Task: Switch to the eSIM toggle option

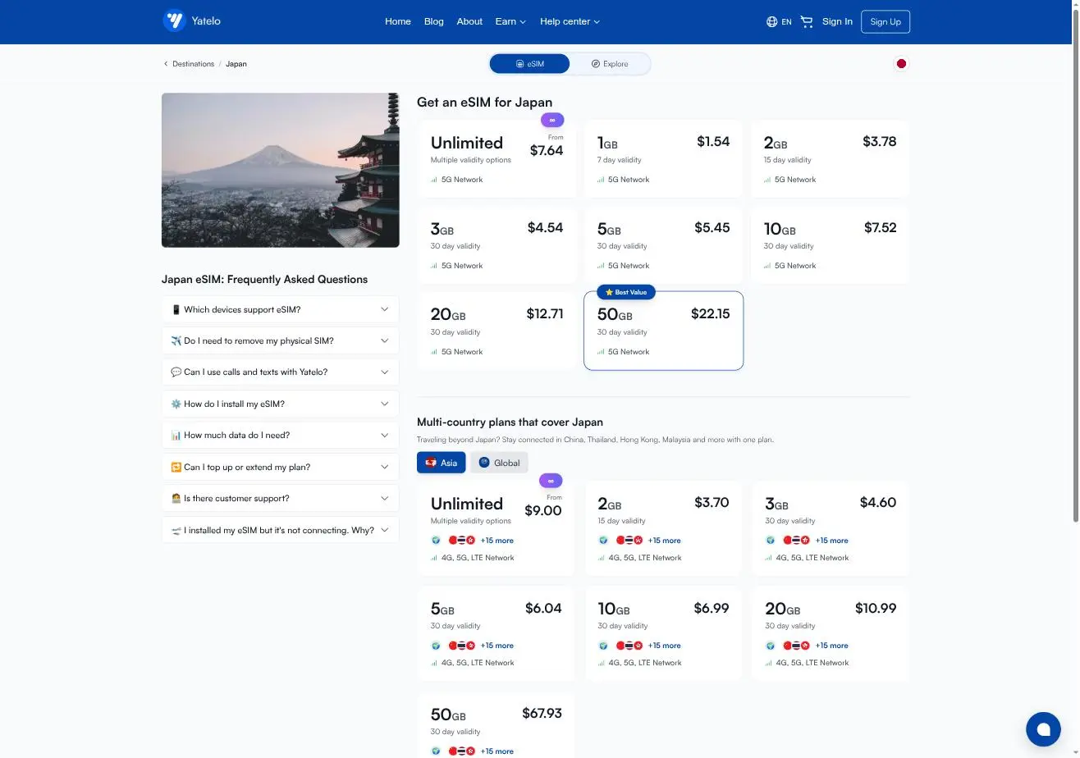Action: tap(529, 64)
